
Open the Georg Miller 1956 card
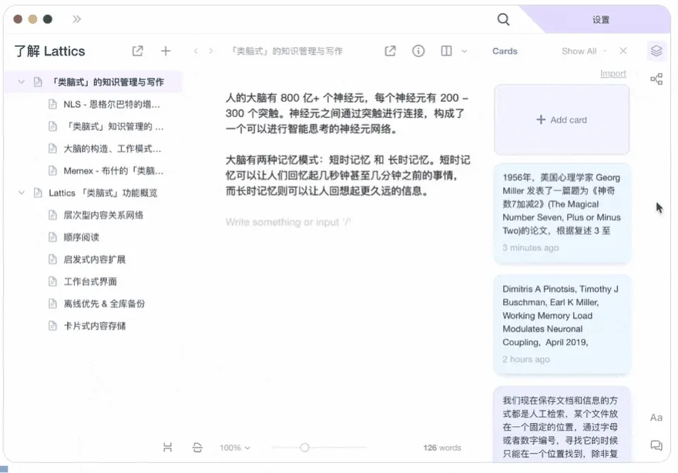click(562, 213)
